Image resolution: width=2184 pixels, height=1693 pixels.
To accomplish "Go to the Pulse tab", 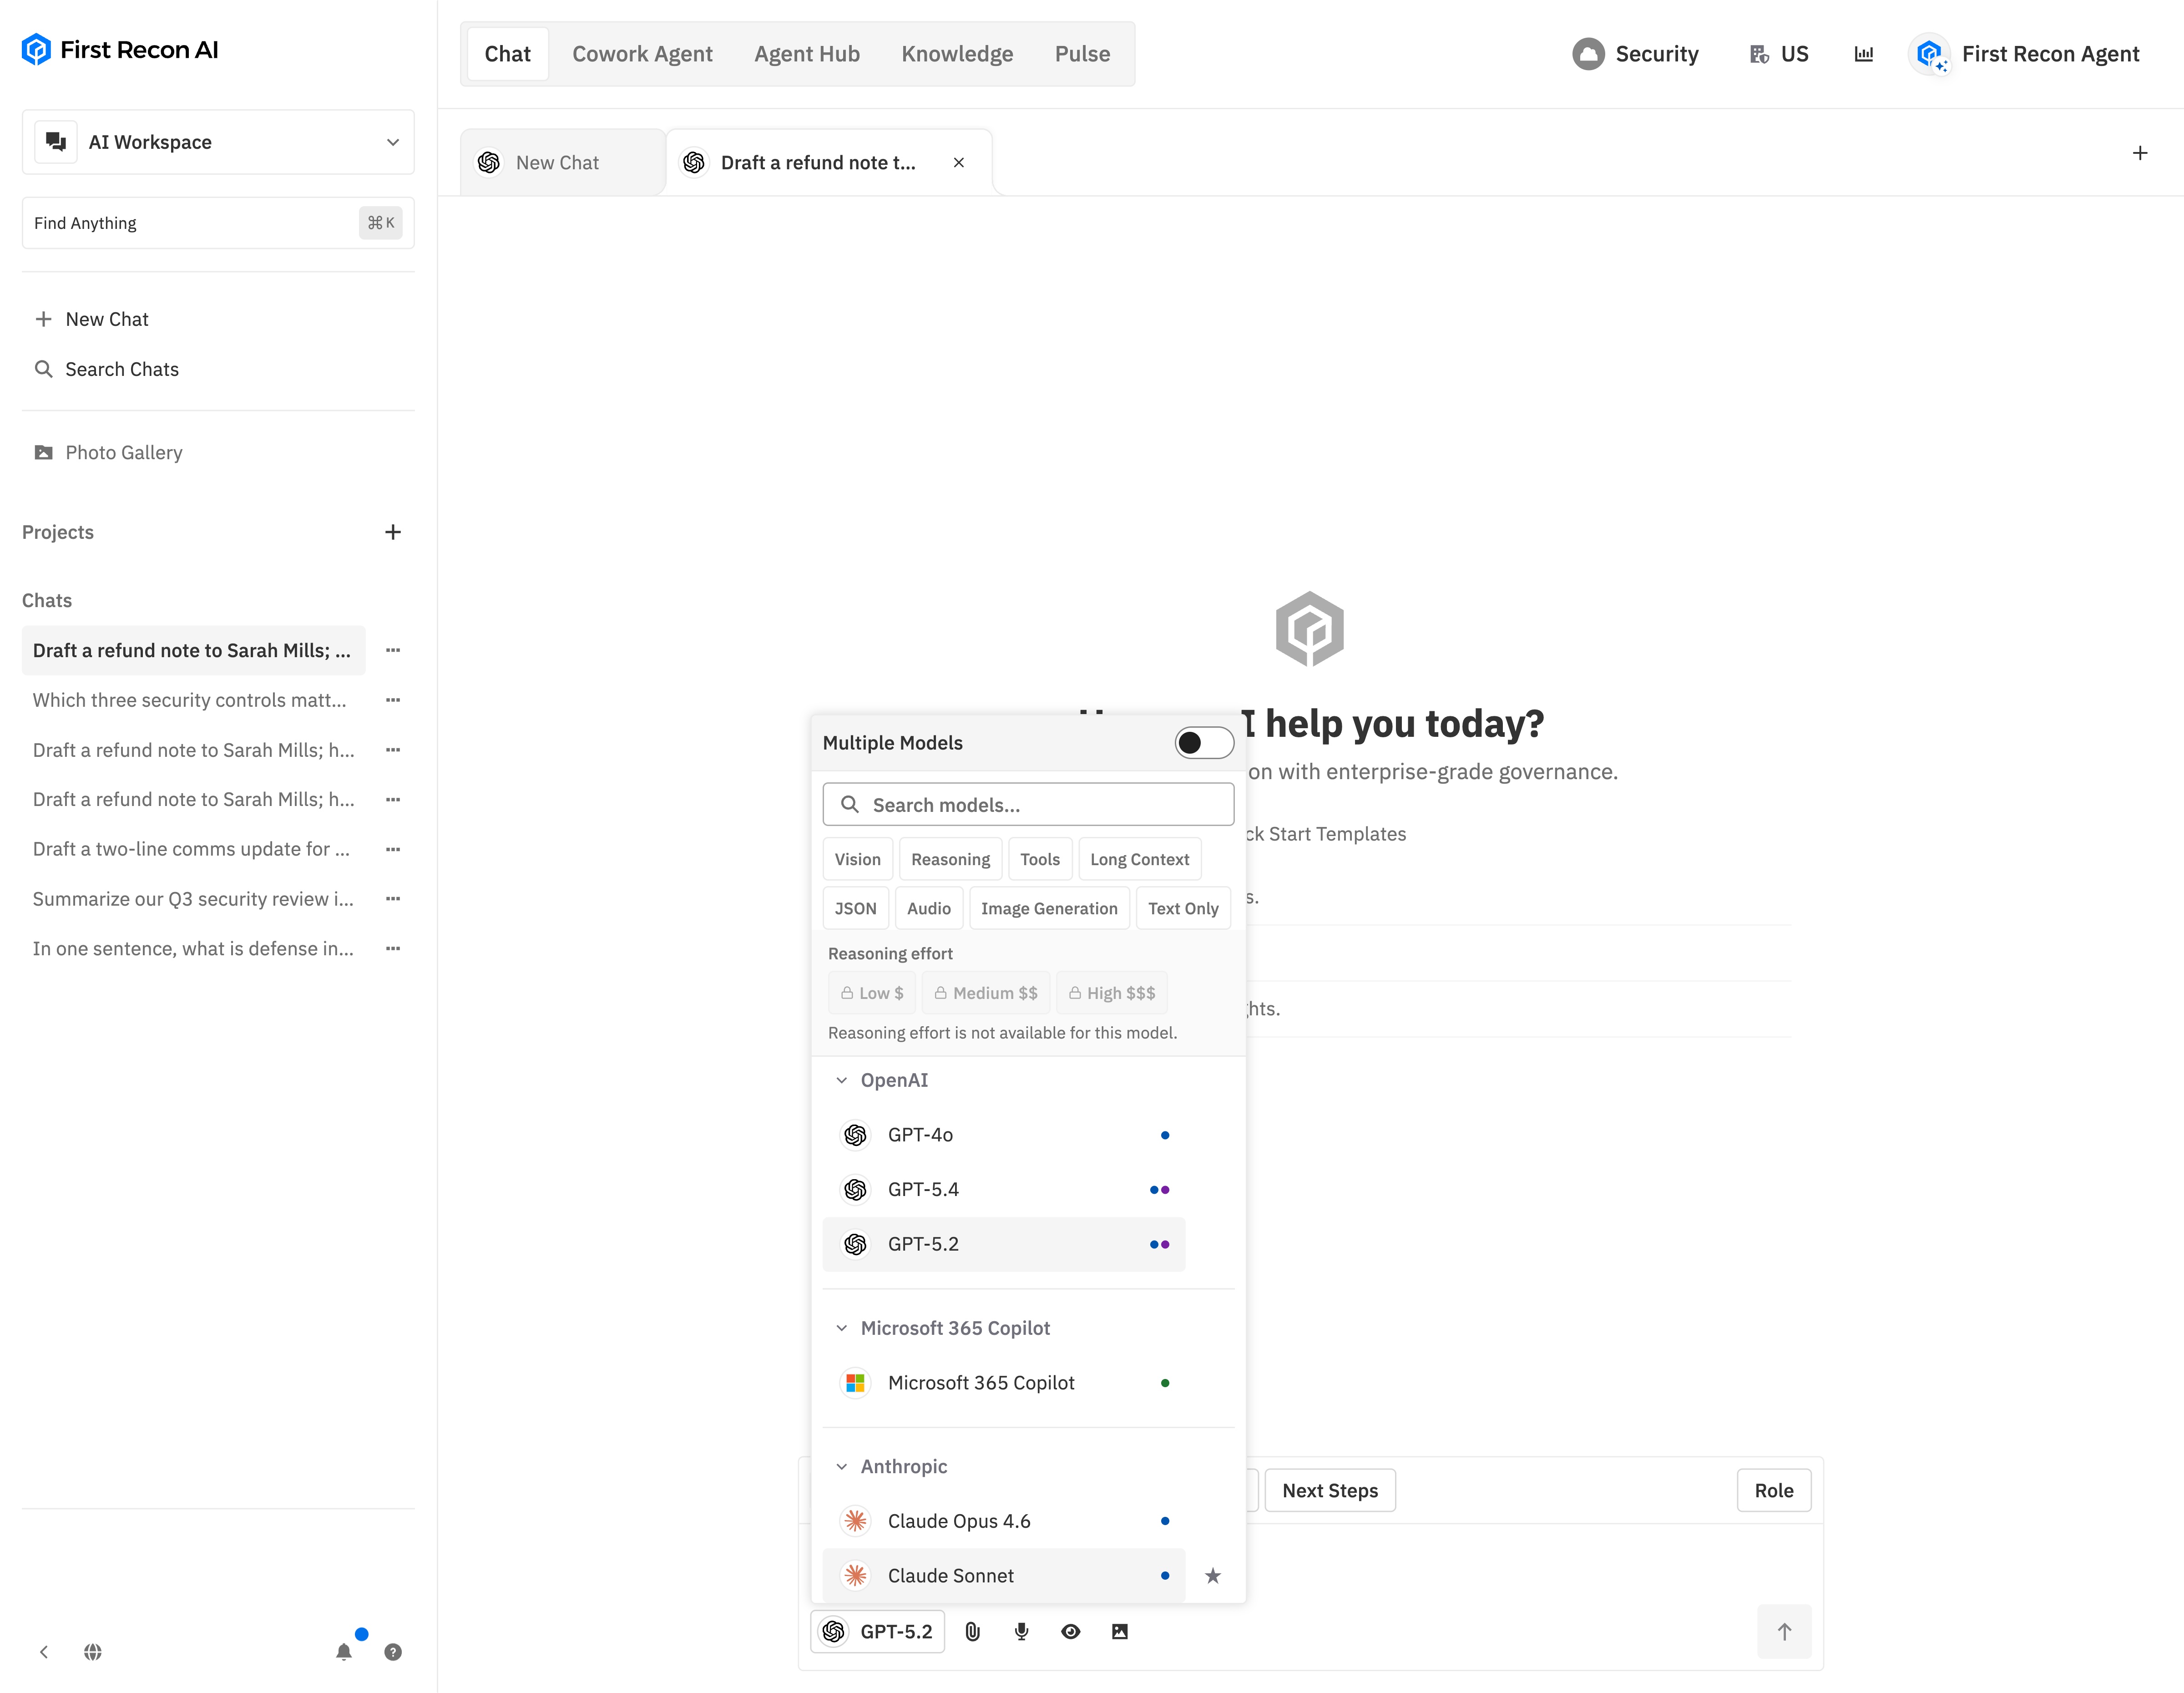I will click(1082, 54).
